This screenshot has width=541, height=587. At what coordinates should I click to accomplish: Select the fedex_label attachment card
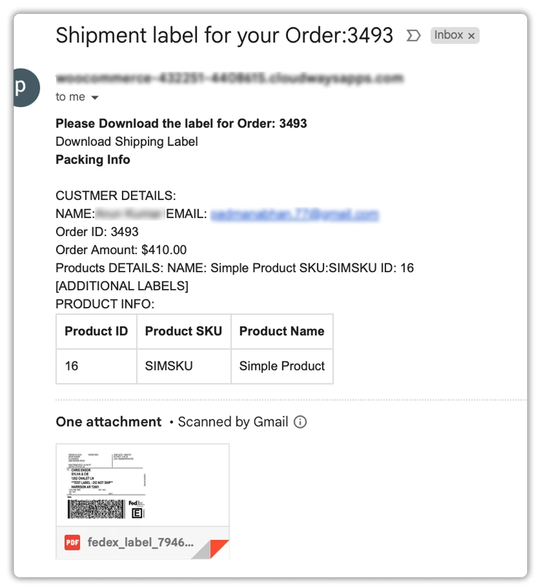tap(142, 502)
